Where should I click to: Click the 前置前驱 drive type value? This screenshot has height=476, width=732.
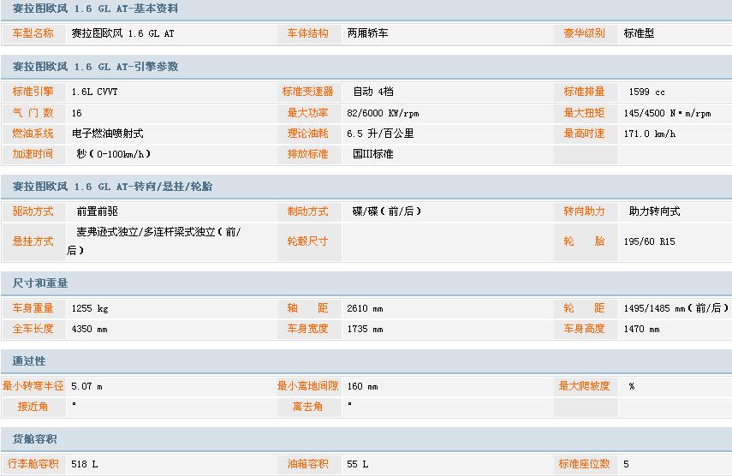(x=97, y=211)
